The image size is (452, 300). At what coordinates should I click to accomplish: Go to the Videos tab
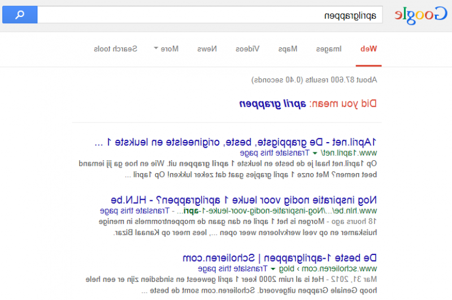click(x=247, y=49)
